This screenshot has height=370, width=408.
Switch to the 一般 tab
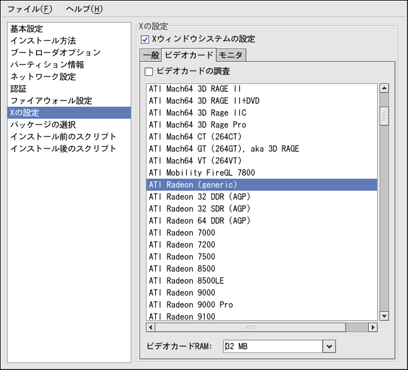pyautogui.click(x=150, y=55)
